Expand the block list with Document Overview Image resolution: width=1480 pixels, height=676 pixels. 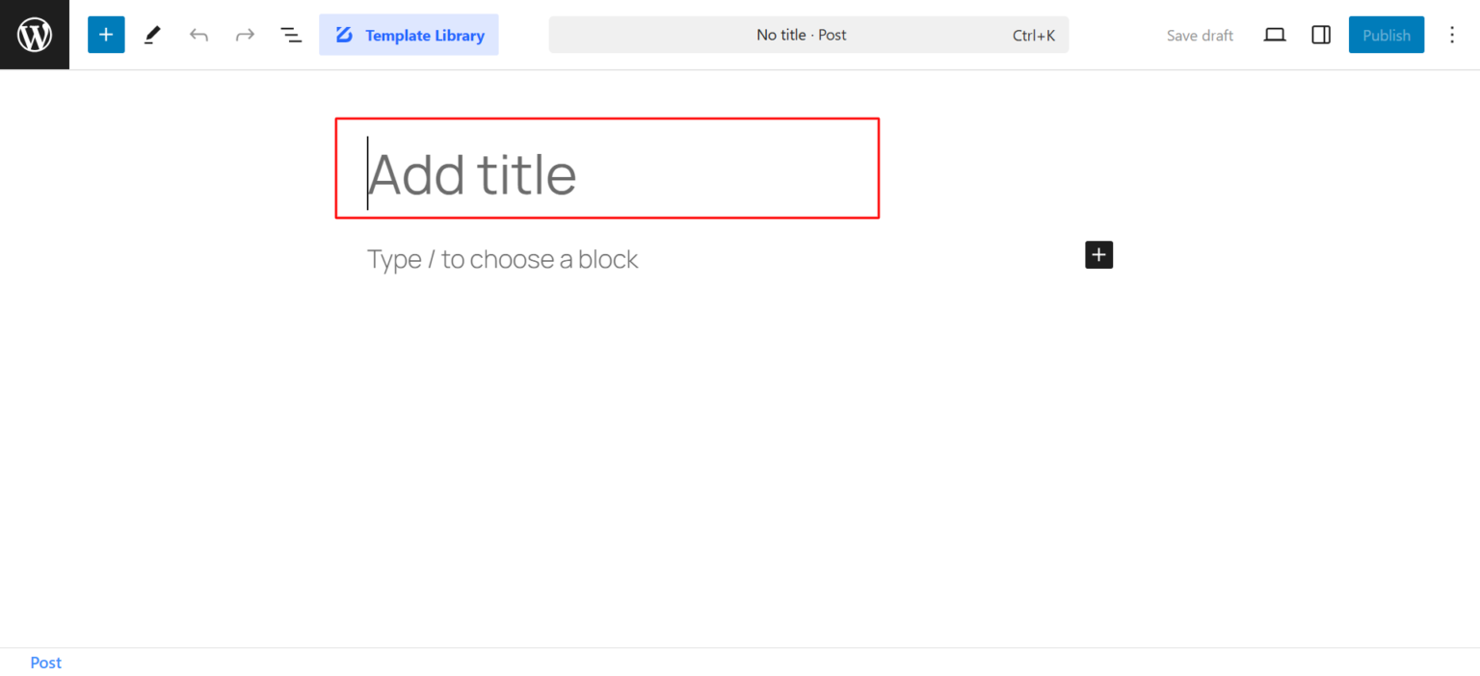(x=291, y=34)
